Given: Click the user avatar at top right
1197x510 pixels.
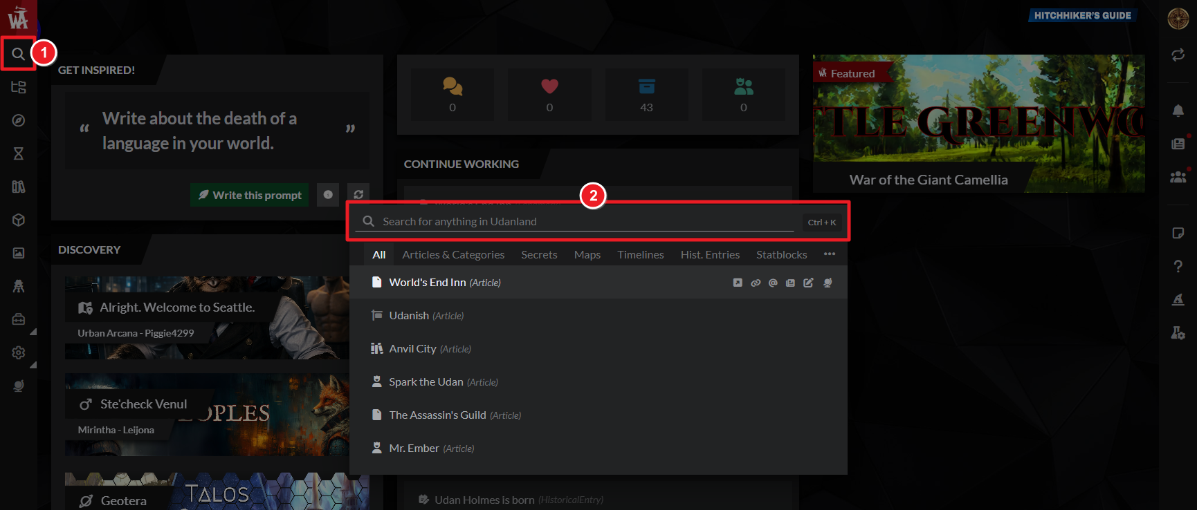Looking at the screenshot, I should [x=1178, y=19].
